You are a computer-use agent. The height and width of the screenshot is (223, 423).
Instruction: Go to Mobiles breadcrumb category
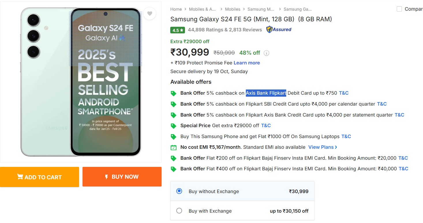233,9
